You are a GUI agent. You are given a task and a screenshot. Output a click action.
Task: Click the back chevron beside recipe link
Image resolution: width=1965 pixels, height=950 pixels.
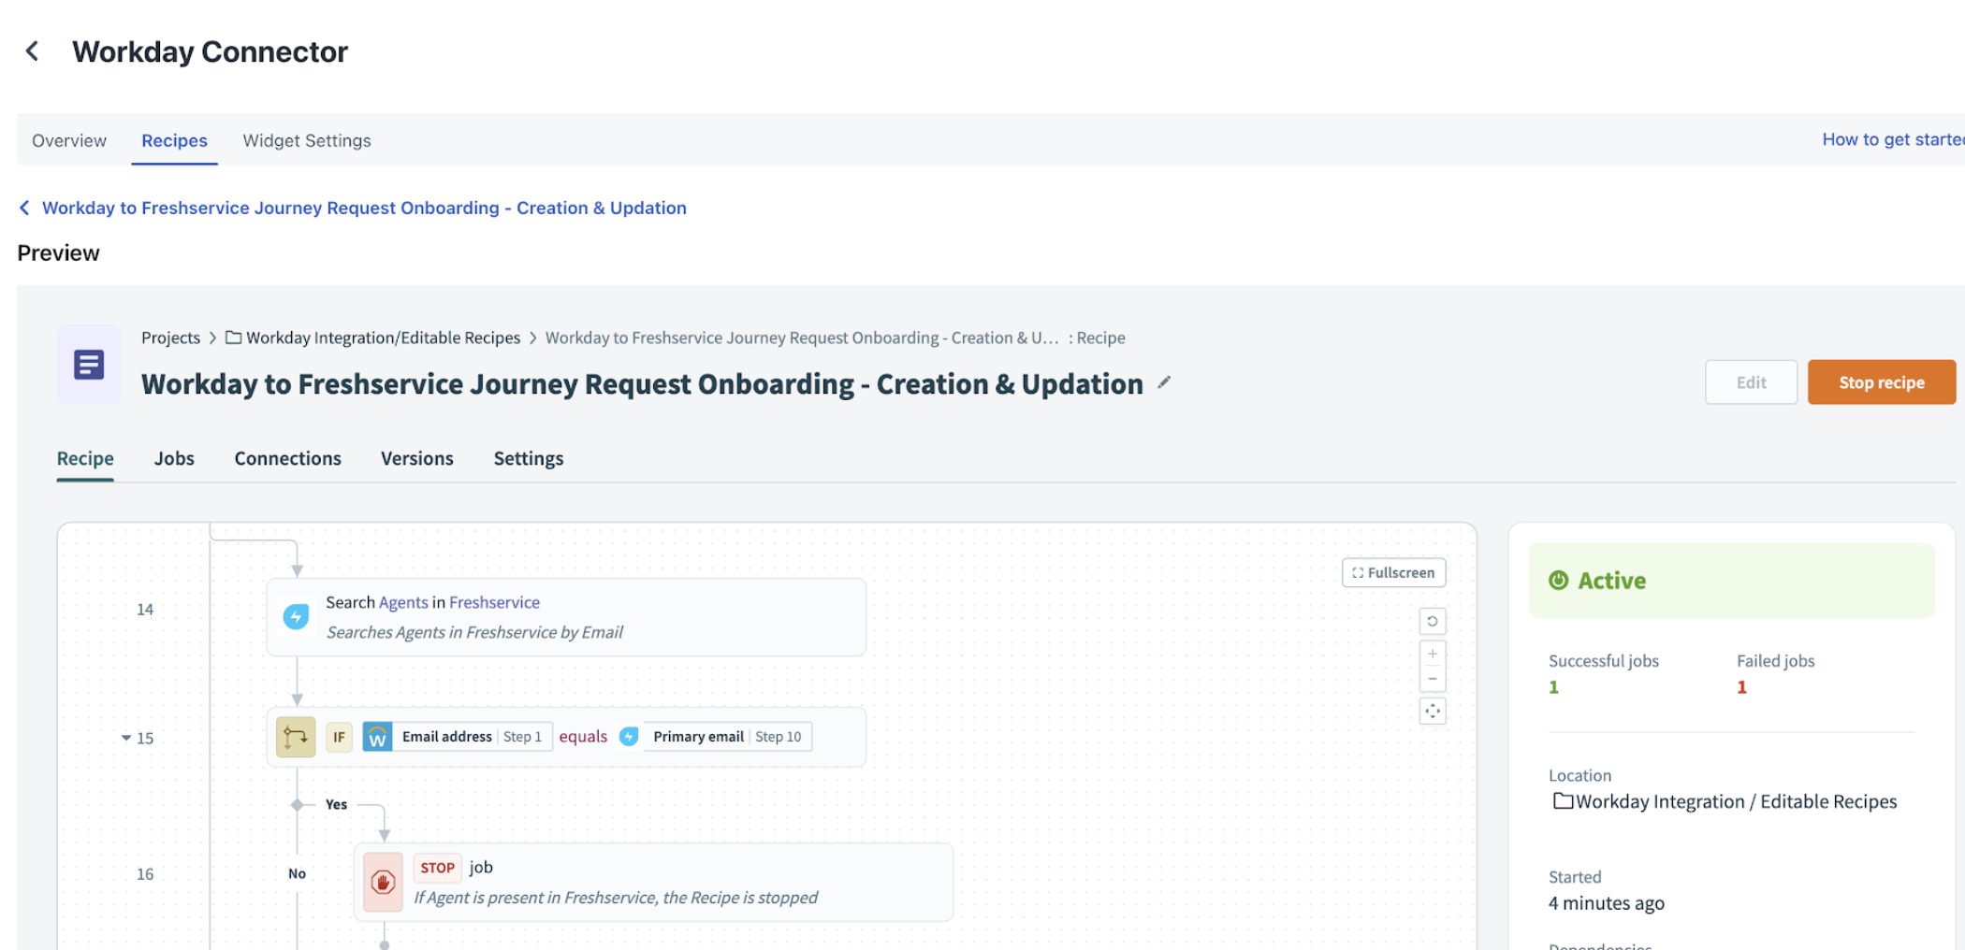(24, 208)
